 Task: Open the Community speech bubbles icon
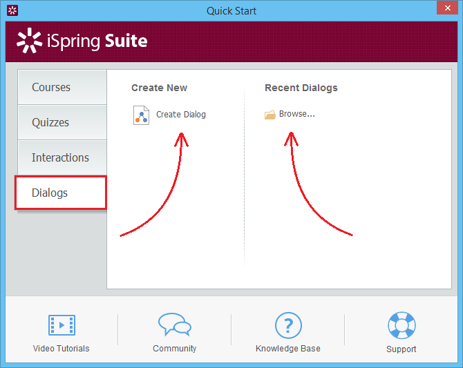tap(175, 325)
